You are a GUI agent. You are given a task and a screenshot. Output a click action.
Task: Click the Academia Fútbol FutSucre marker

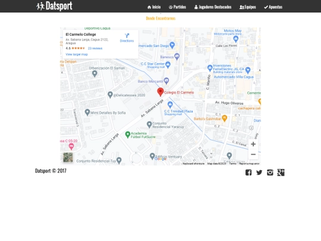128,134
